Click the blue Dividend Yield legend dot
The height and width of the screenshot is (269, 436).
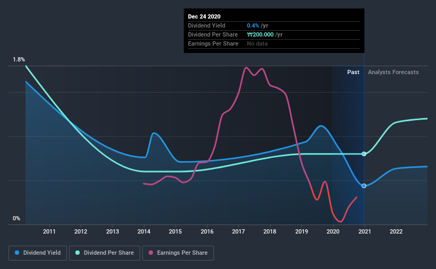[17, 253]
